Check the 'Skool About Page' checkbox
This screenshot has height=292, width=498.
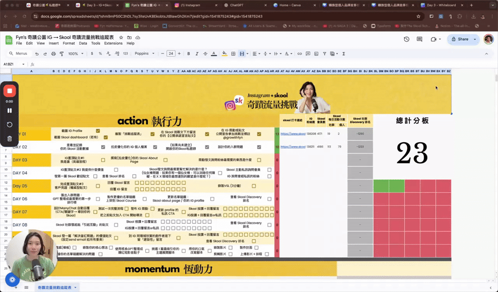point(165,160)
